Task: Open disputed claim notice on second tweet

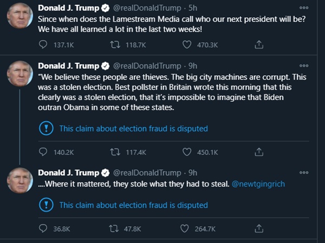Action: [x=133, y=129]
